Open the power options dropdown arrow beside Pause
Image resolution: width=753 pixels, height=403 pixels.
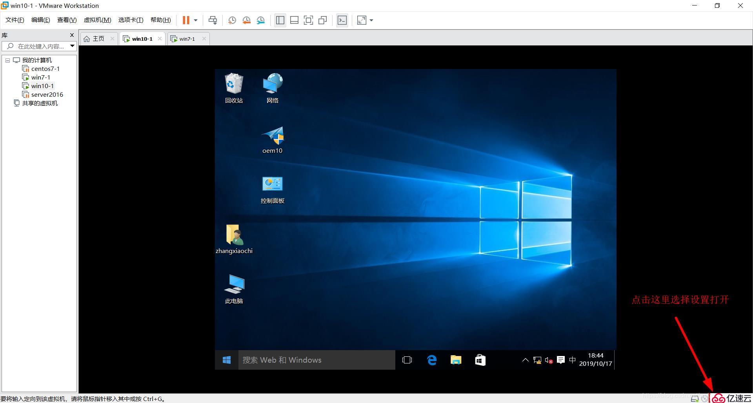[x=196, y=20]
